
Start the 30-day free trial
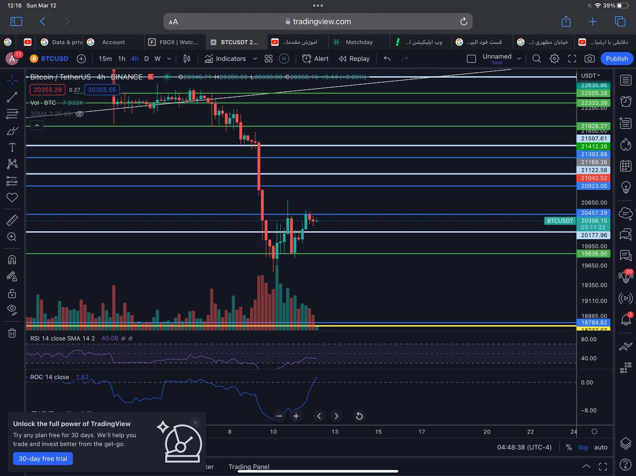pos(43,459)
